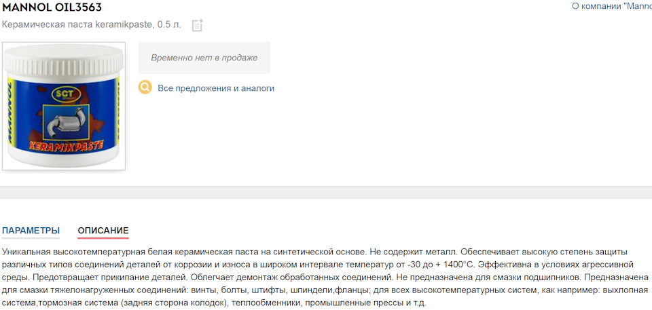652x310 pixels.
Task: Open the Все предложения и аналоги link
Action: (x=215, y=88)
